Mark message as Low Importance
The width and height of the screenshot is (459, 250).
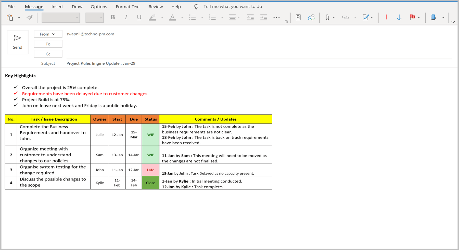[399, 17]
